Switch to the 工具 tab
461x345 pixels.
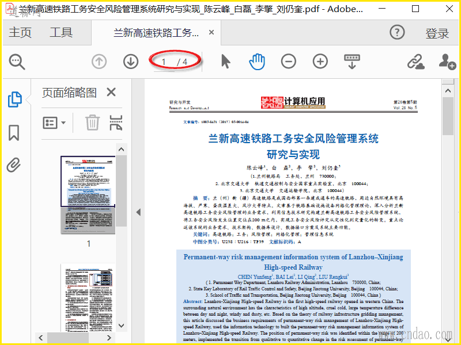pos(61,32)
